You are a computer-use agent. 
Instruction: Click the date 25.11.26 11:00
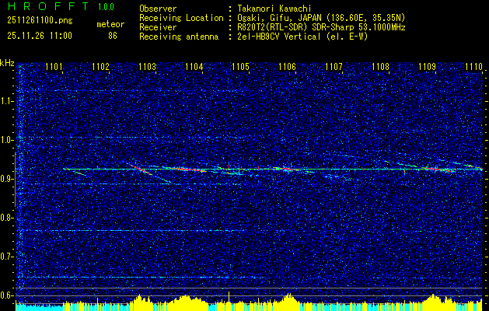point(40,36)
